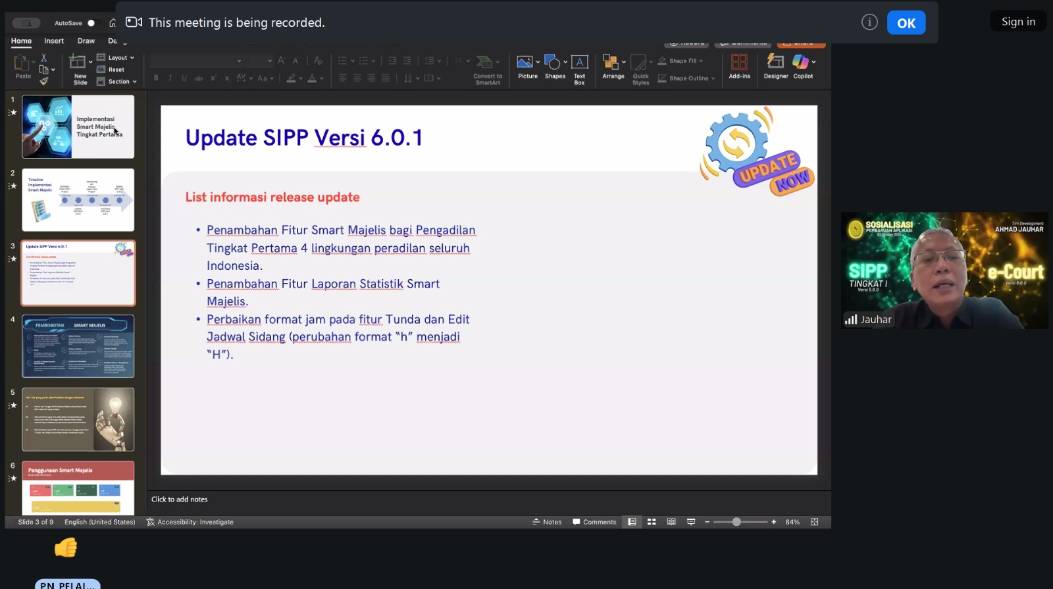This screenshot has width=1053, height=589.
Task: Open the Draw ribbon tab
Action: coord(86,41)
